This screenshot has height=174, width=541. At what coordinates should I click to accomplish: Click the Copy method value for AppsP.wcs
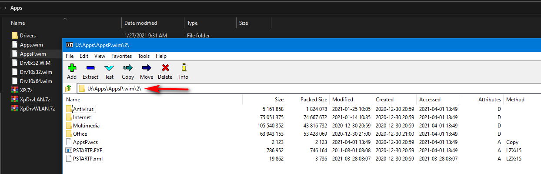[x=512, y=142]
